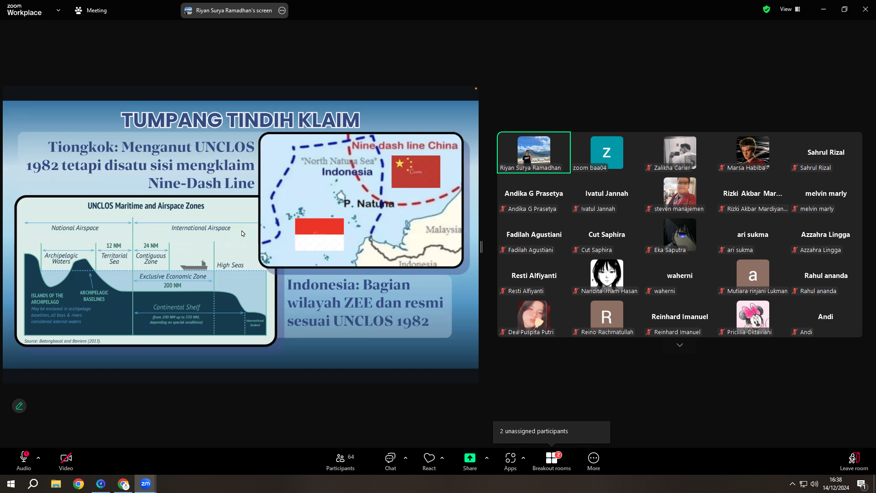Click Reino Rachmatullah's avatar tile
This screenshot has width=876, height=493.
pos(607,317)
